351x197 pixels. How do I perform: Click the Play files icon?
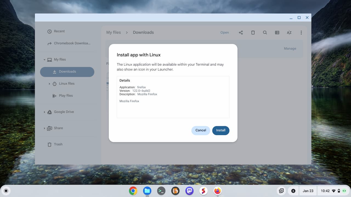click(x=55, y=96)
